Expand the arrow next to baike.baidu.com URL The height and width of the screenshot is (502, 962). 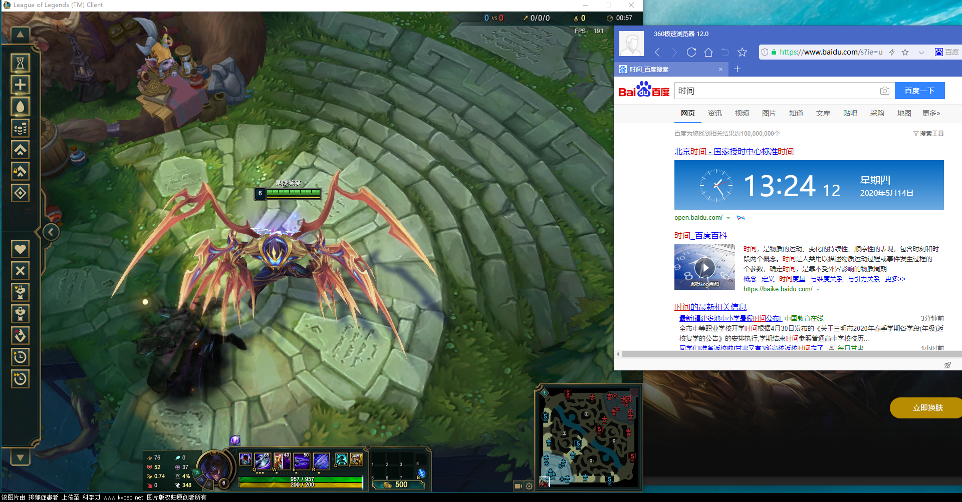point(818,289)
